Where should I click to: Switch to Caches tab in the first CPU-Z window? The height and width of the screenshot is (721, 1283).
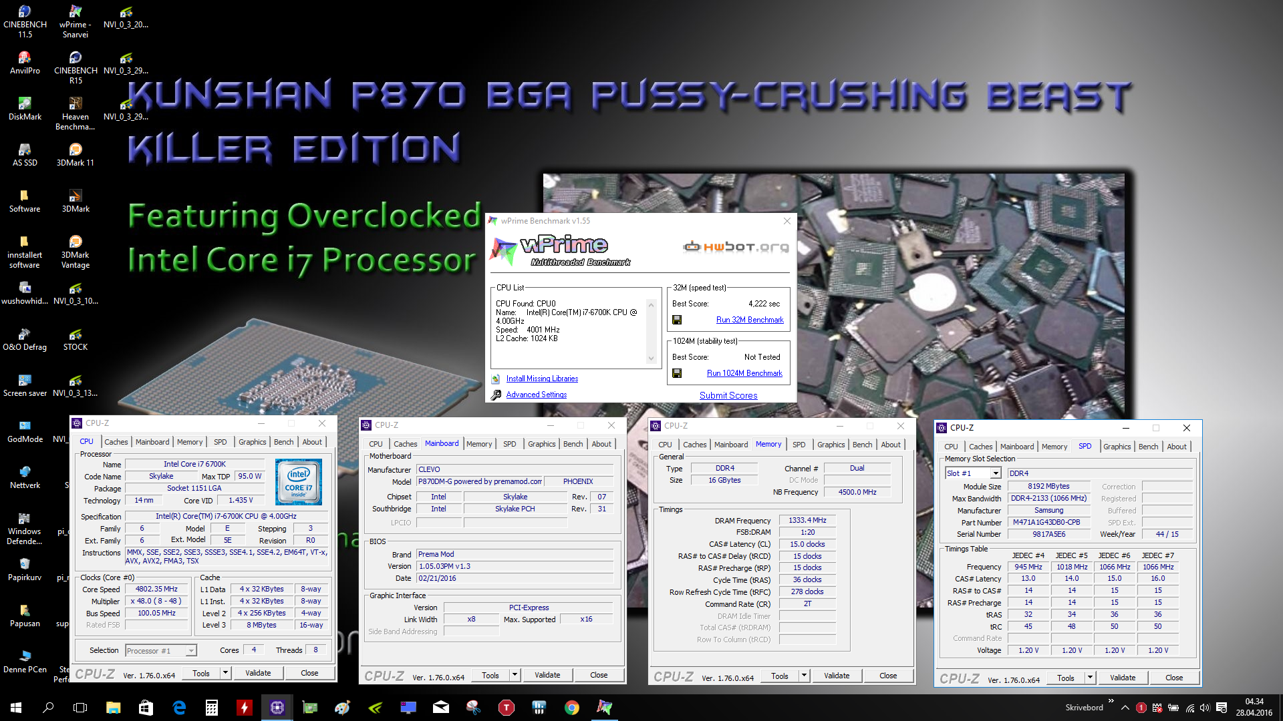[x=116, y=442]
